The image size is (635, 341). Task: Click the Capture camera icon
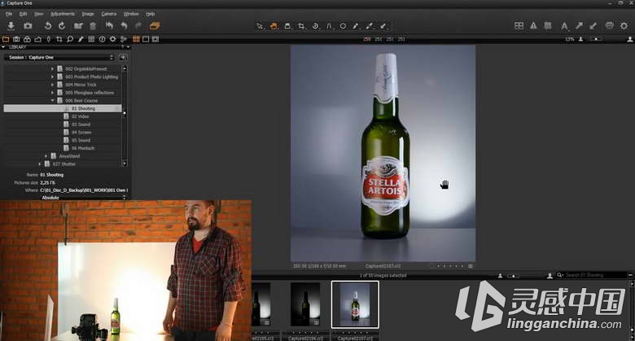(x=28, y=26)
